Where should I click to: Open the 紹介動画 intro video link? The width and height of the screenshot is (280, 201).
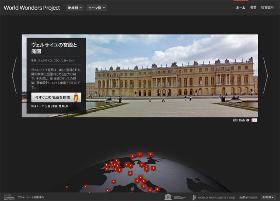coord(239,120)
